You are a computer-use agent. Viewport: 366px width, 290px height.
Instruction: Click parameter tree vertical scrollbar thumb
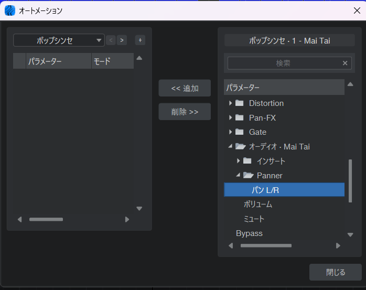click(350, 181)
